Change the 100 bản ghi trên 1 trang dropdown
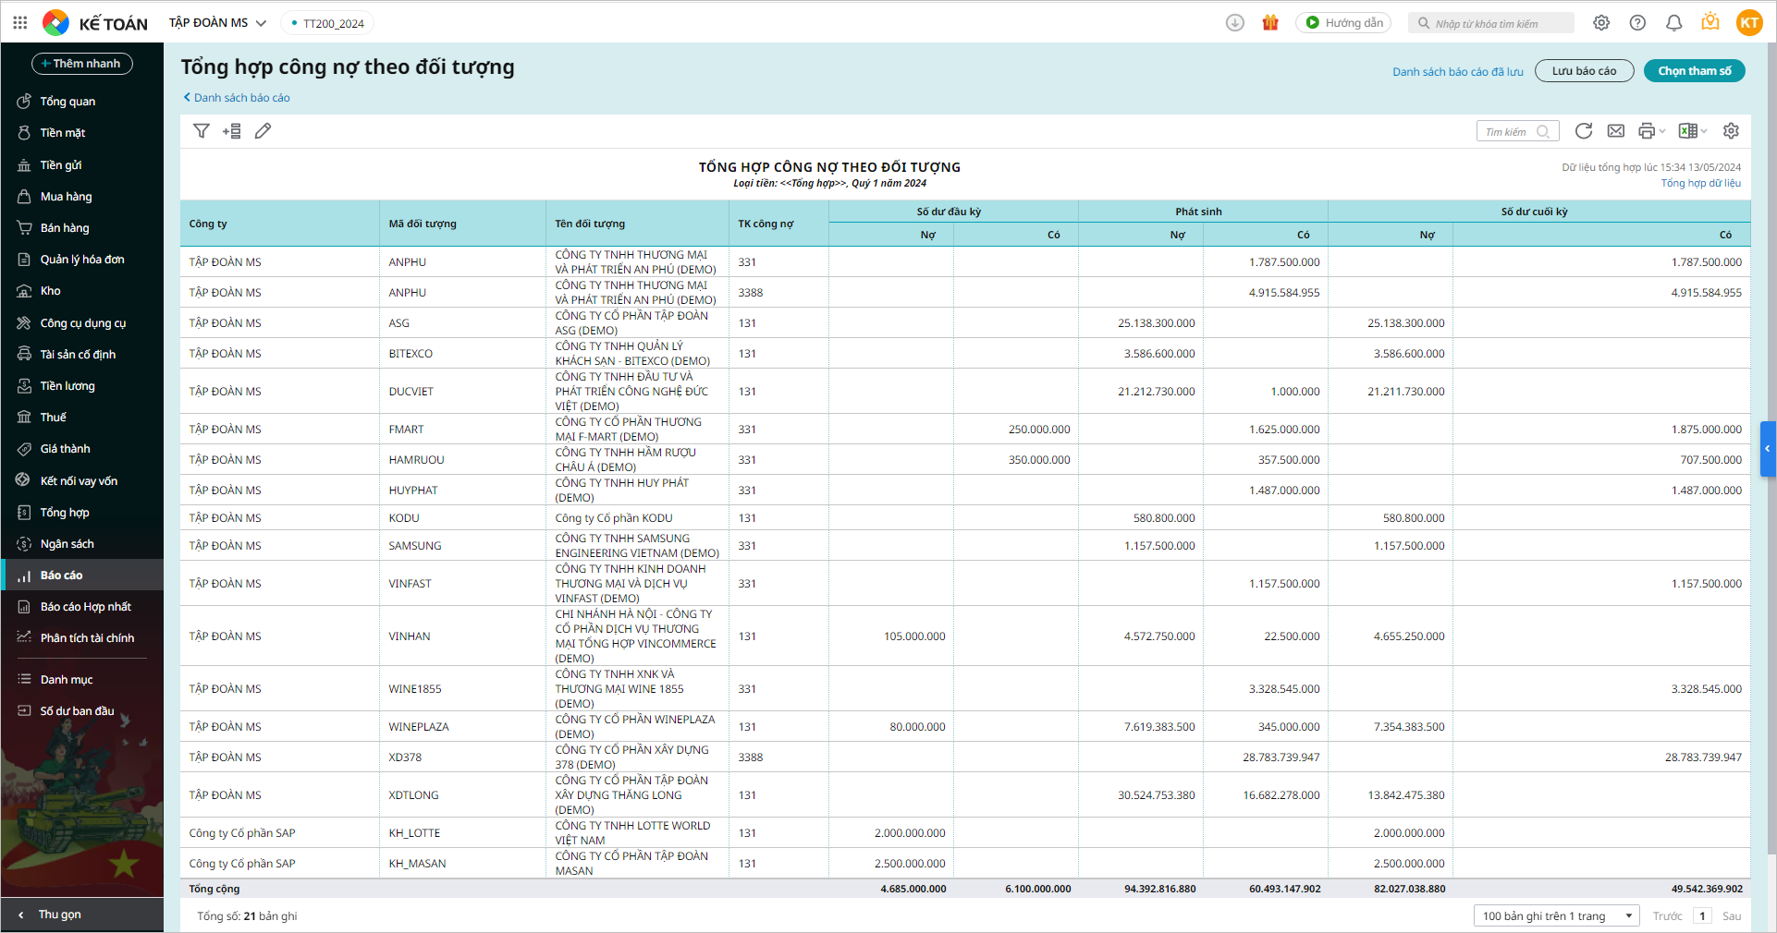Screen dimensions: 1777x933 [x=1556, y=916]
